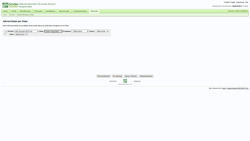Go to the Inicio tab

5,11
